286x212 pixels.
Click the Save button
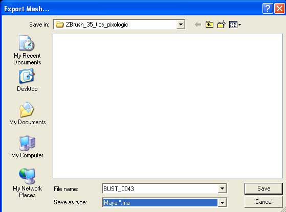(263, 189)
